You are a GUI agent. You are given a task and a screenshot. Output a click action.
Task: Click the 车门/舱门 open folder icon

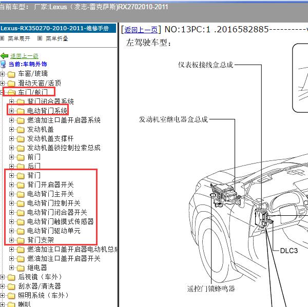point(11,93)
